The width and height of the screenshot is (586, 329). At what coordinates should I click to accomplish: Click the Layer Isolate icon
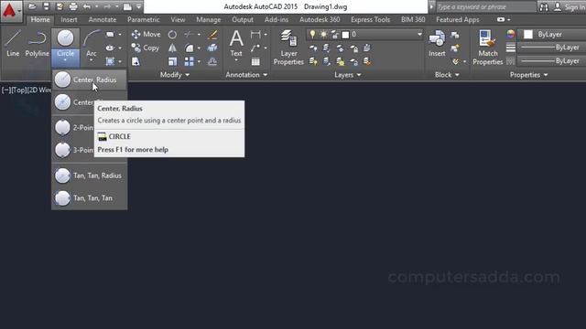pos(327,48)
